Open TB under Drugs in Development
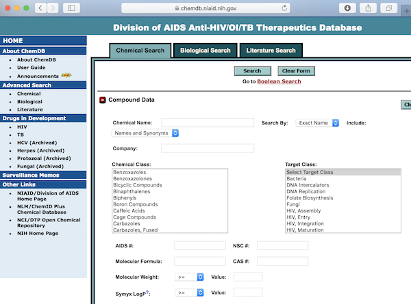Screen dimensions: 411x304 pos(21,135)
